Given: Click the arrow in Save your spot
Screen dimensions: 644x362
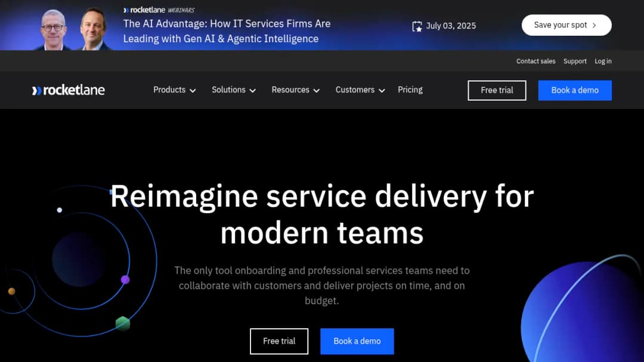Looking at the screenshot, I should tap(595, 26).
